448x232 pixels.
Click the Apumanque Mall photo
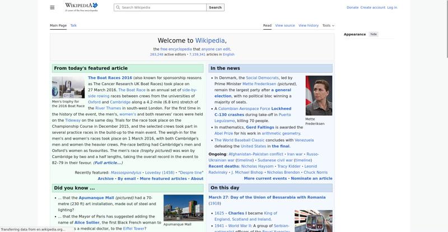point(183,207)
